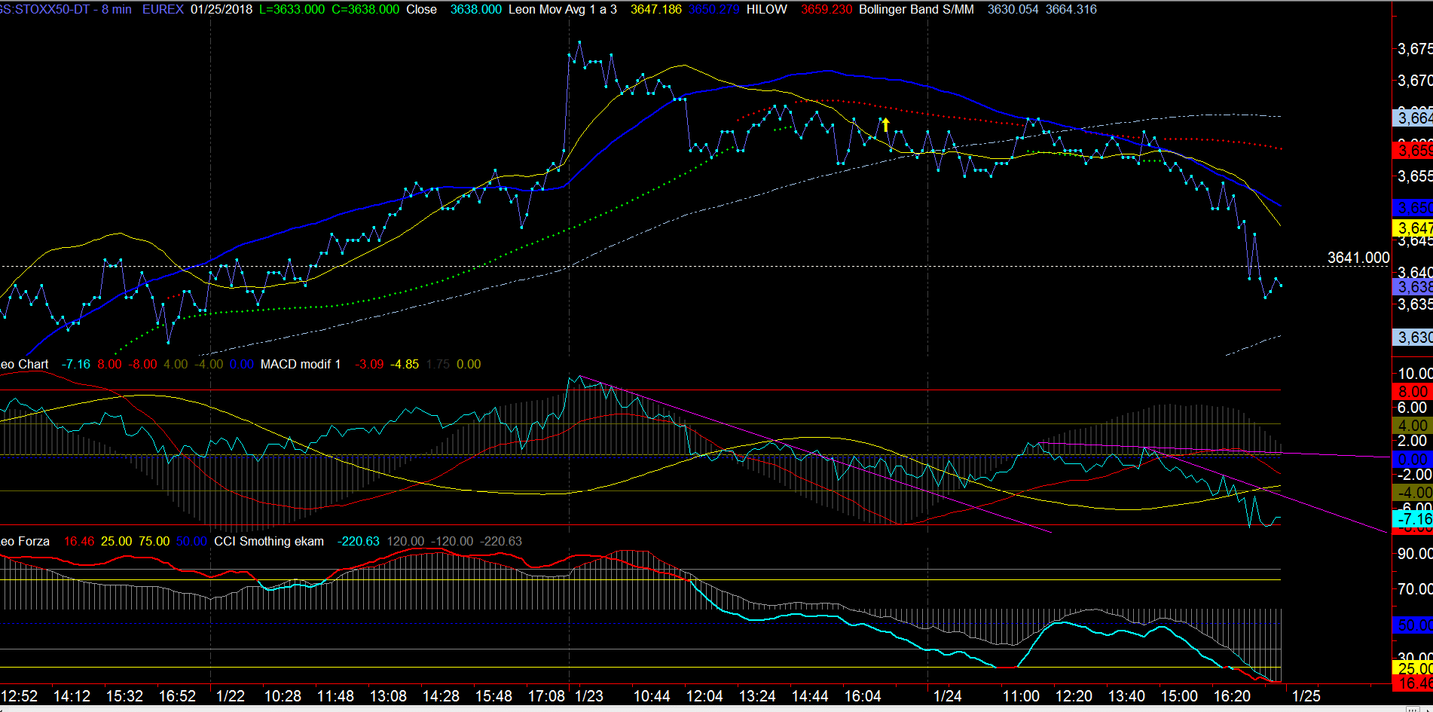Click 17:08 on the time axis
This screenshot has height=712, width=1433.
[x=546, y=696]
